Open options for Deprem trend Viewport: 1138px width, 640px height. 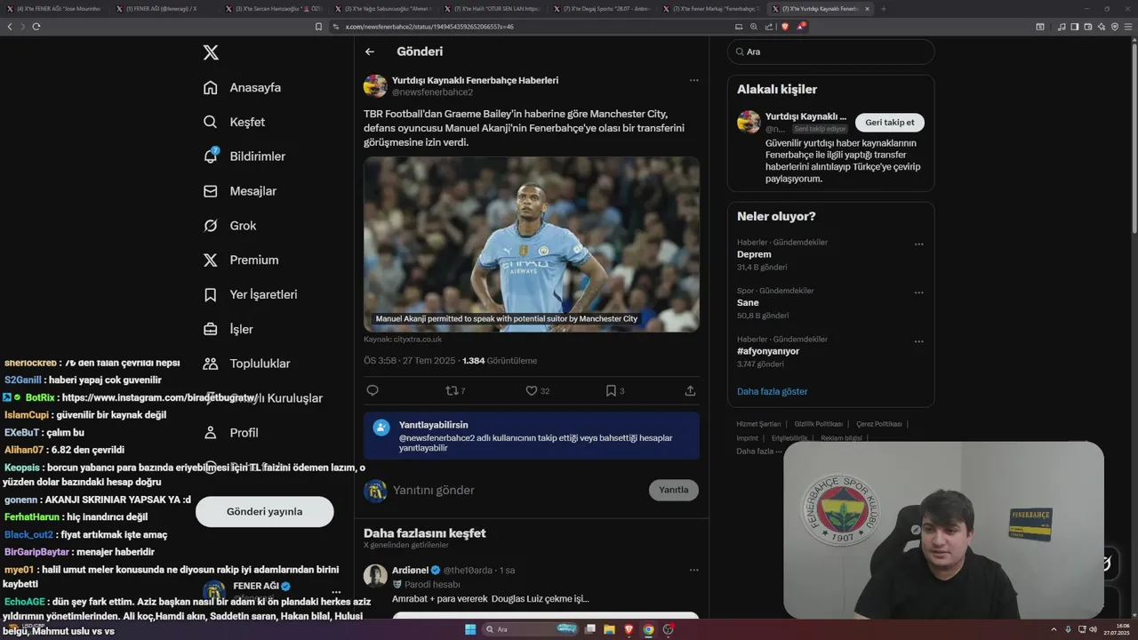tap(918, 244)
